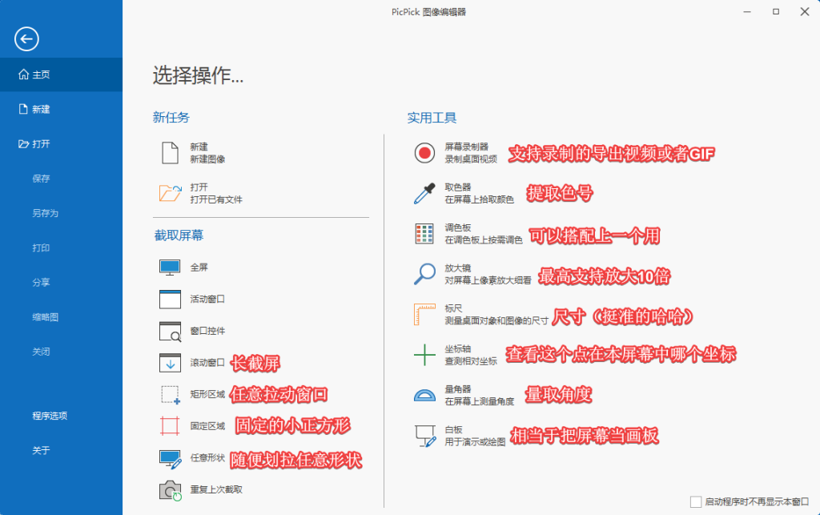Click the 主页 sidebar label text
This screenshot has width=820, height=515.
coord(41,74)
